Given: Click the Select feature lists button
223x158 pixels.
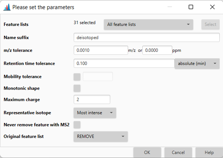Looking at the screenshot, I should click(x=210, y=24).
